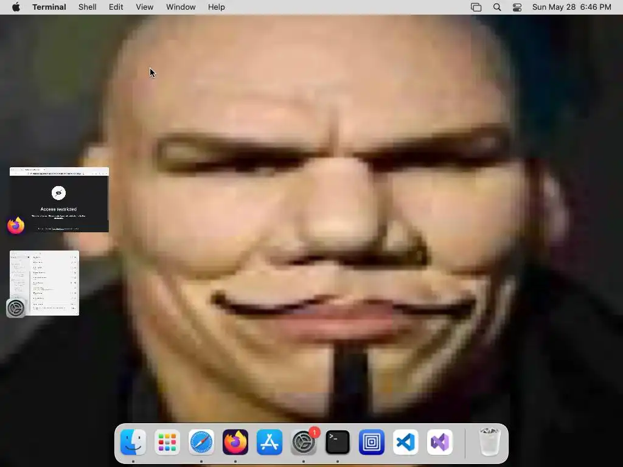Open System Settings with the badge in Dock
The width and height of the screenshot is (623, 467).
pos(304,442)
